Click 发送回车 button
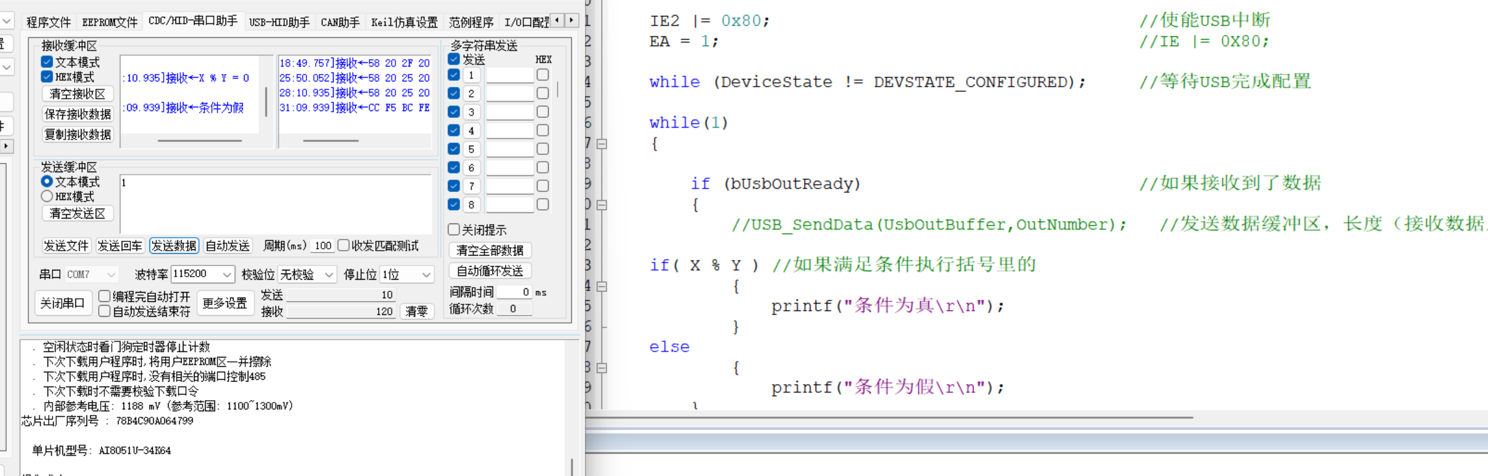Image resolution: width=1488 pixels, height=476 pixels. pos(120,246)
